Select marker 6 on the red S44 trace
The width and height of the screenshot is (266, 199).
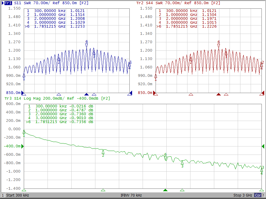tap(219, 46)
